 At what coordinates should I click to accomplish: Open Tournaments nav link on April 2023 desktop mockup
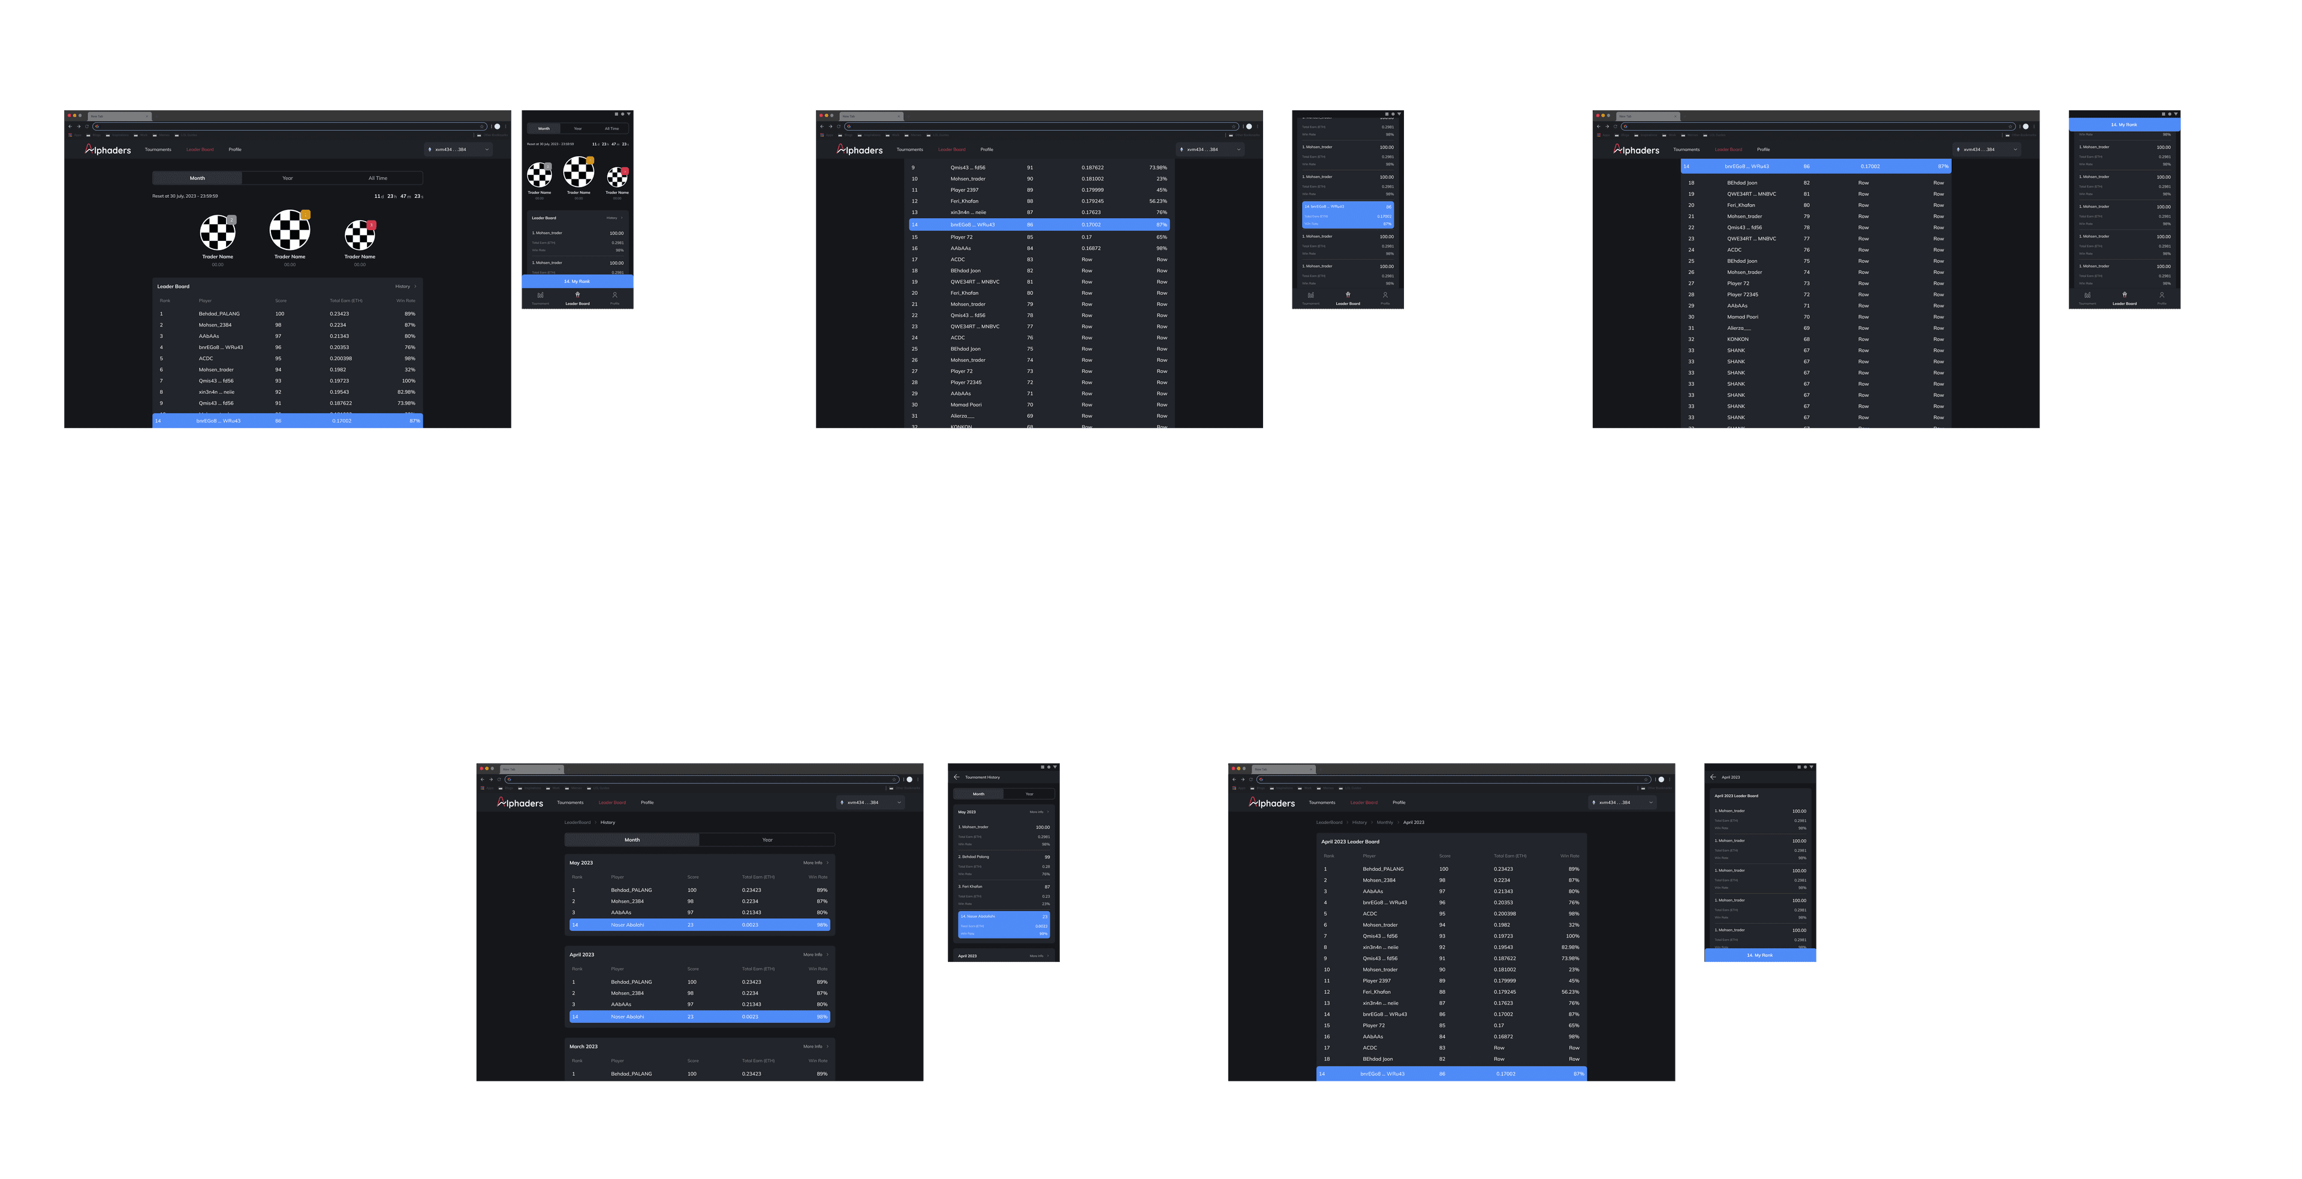(1322, 802)
